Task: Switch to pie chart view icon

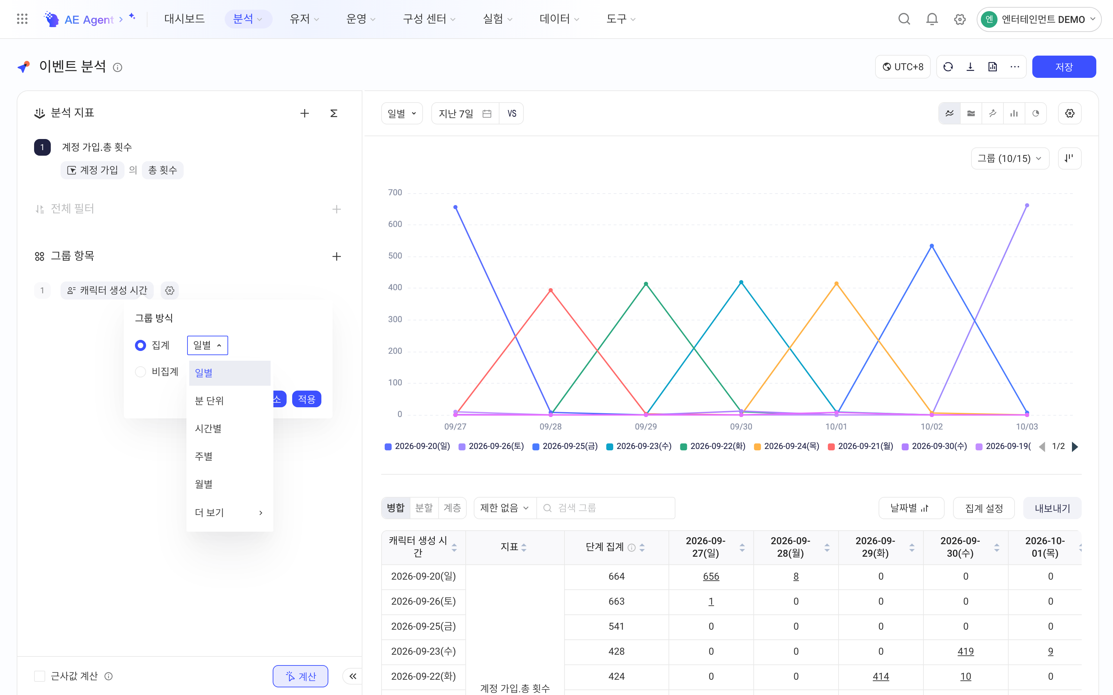Action: click(1036, 113)
